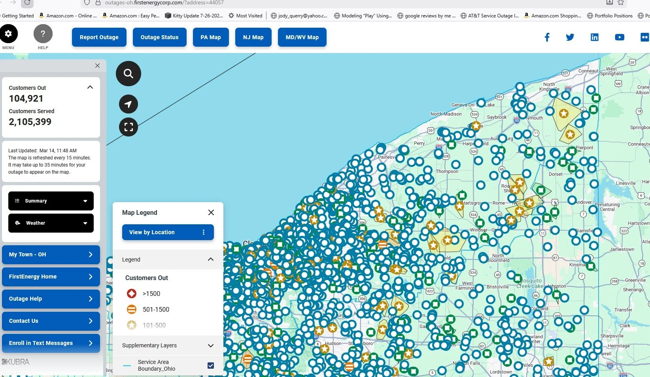Click Enroll in Text Messages

point(51,343)
